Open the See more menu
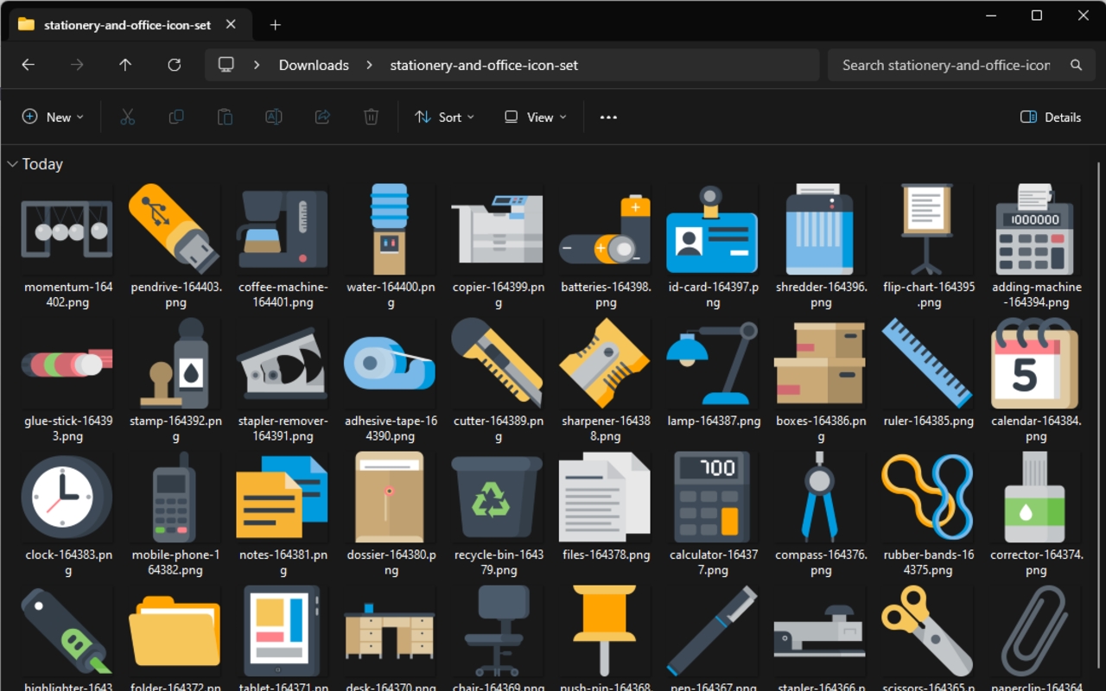 click(x=607, y=117)
